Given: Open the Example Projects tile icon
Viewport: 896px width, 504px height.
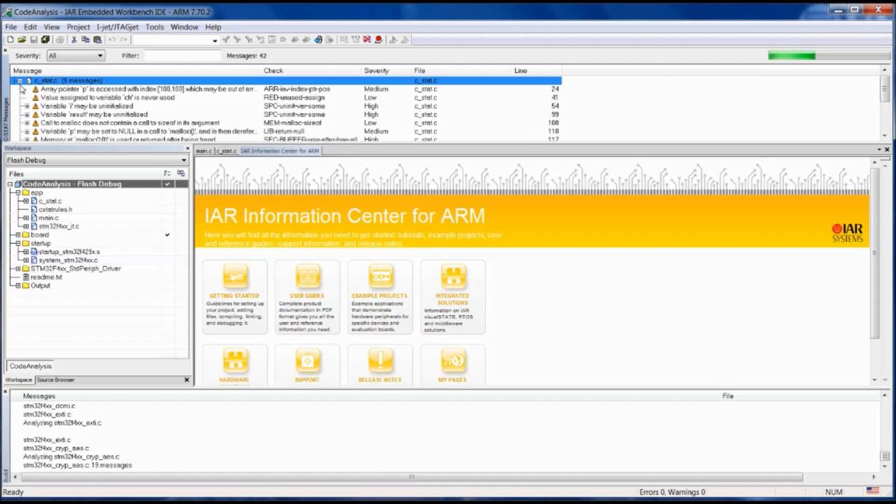Looking at the screenshot, I should tap(380, 276).
